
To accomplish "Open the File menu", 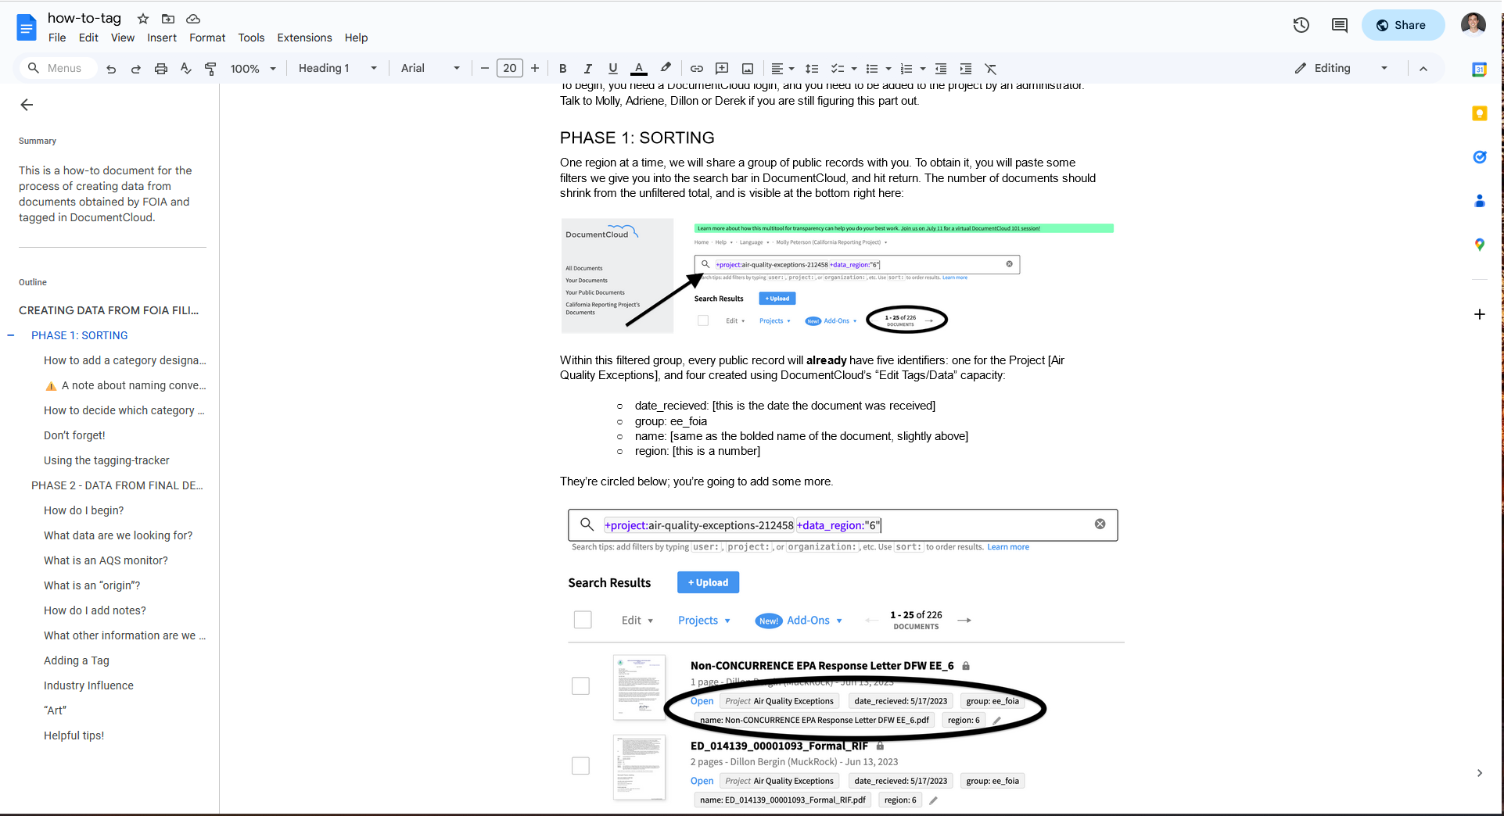I will 57,38.
